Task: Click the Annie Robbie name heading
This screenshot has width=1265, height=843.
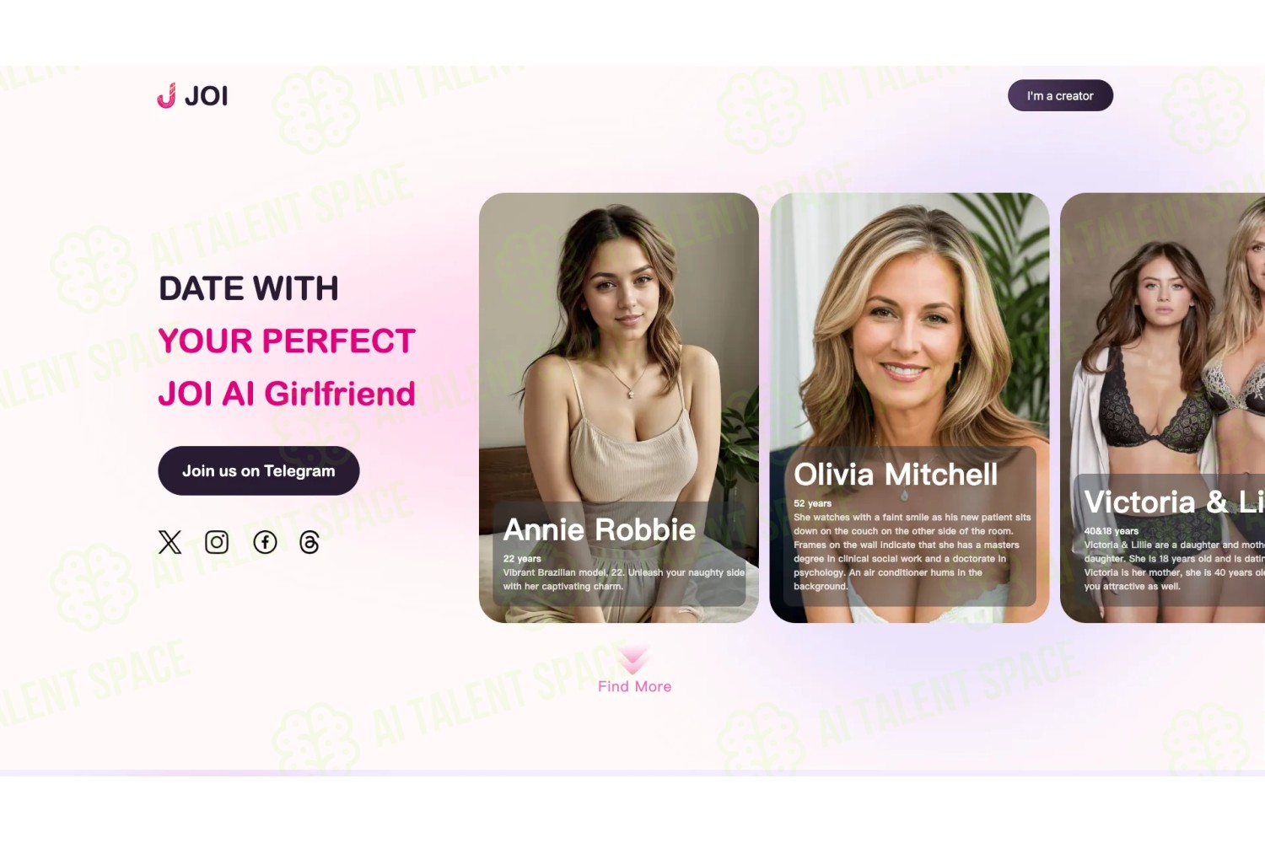Action: point(600,529)
